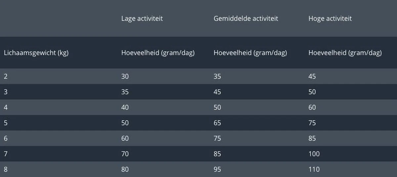Click the average activity value 95
This screenshot has height=177, width=397.
pyautogui.click(x=217, y=169)
